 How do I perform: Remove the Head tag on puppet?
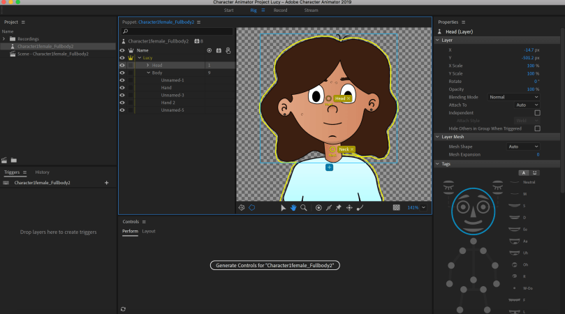[x=348, y=98]
